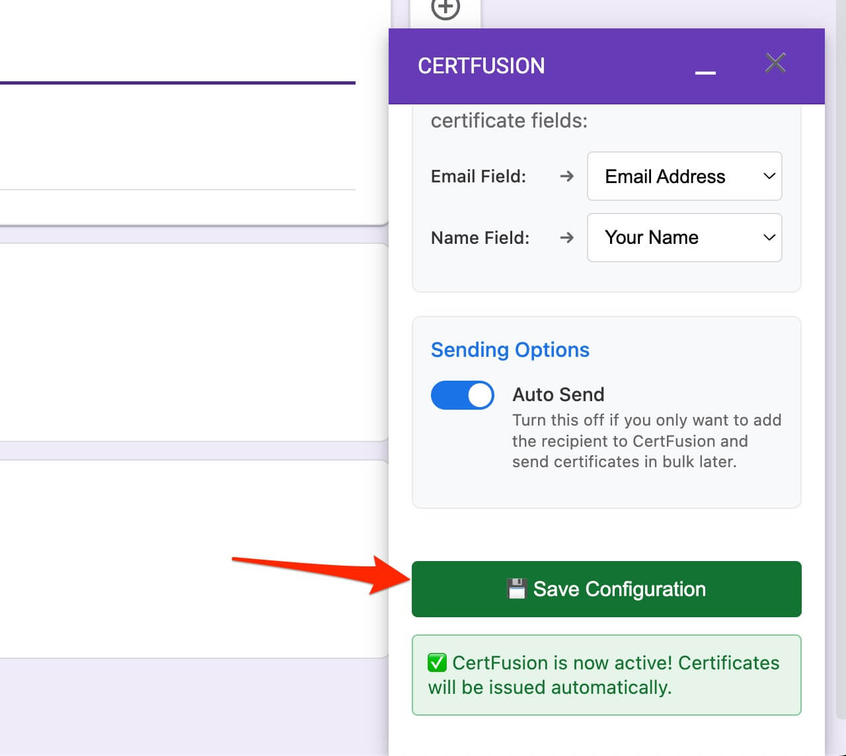Select the Sending Options heading
The height and width of the screenshot is (756, 846).
[x=510, y=350]
